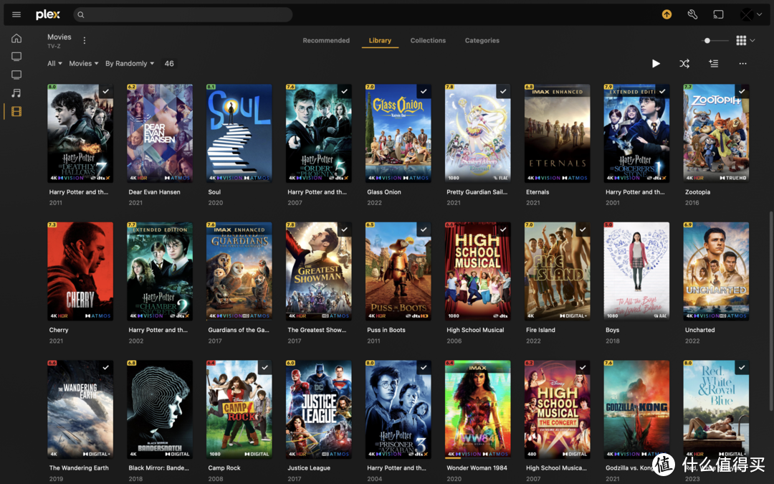
Task: Switch to the Recommended tab
Action: [326, 40]
